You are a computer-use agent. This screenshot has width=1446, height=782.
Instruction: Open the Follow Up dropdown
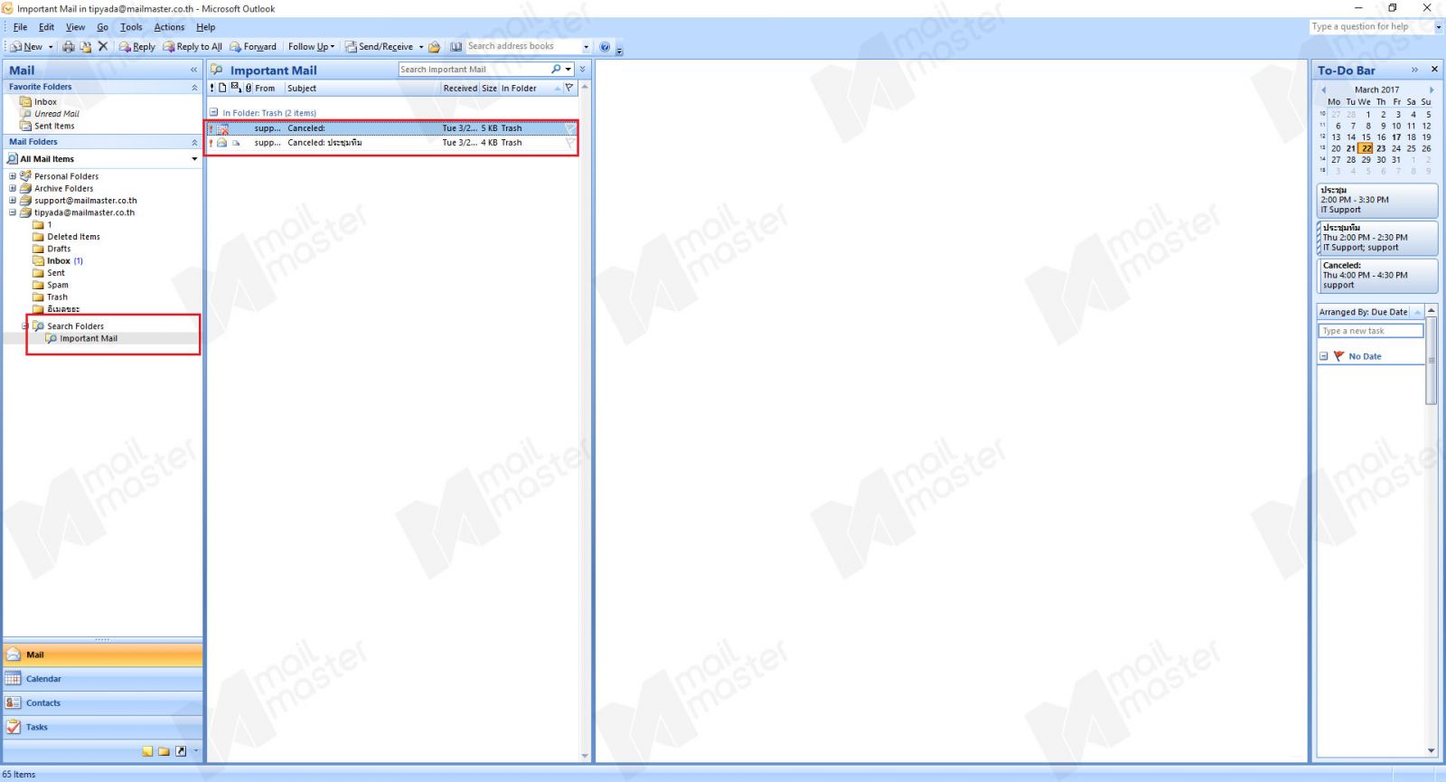point(311,46)
